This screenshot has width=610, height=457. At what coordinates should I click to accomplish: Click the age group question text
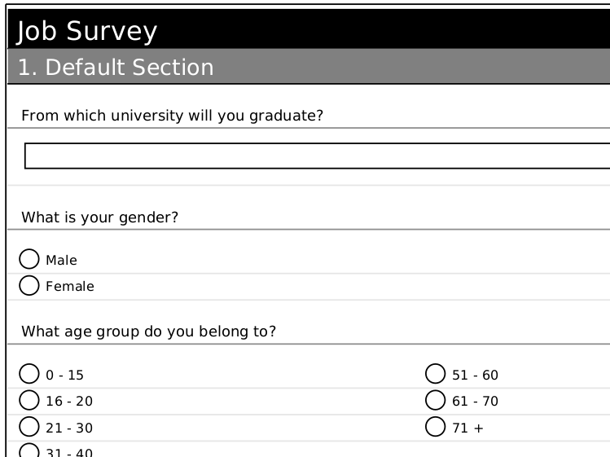coord(149,332)
